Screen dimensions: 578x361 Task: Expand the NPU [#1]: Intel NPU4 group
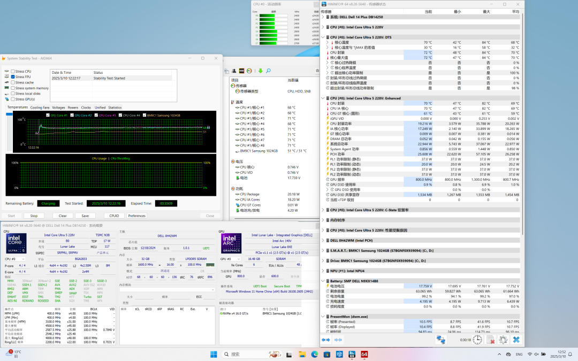click(323, 271)
